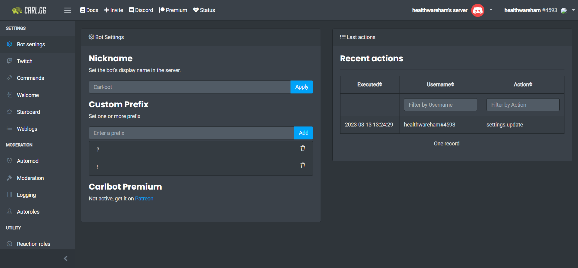Image resolution: width=578 pixels, height=268 pixels.
Task: Go to the Welcome settings
Action: (x=37, y=95)
